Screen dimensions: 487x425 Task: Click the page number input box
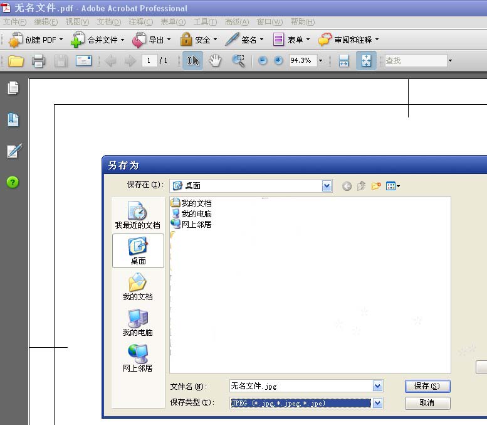point(149,60)
